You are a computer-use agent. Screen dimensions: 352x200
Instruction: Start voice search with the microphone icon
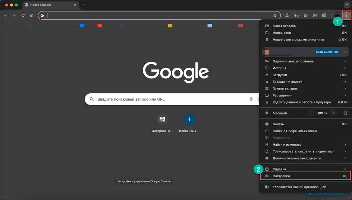(251, 99)
